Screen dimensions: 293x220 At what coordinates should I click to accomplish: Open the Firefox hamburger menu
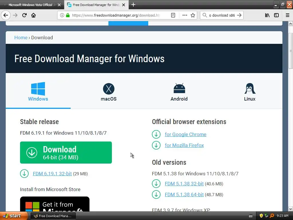(x=288, y=15)
